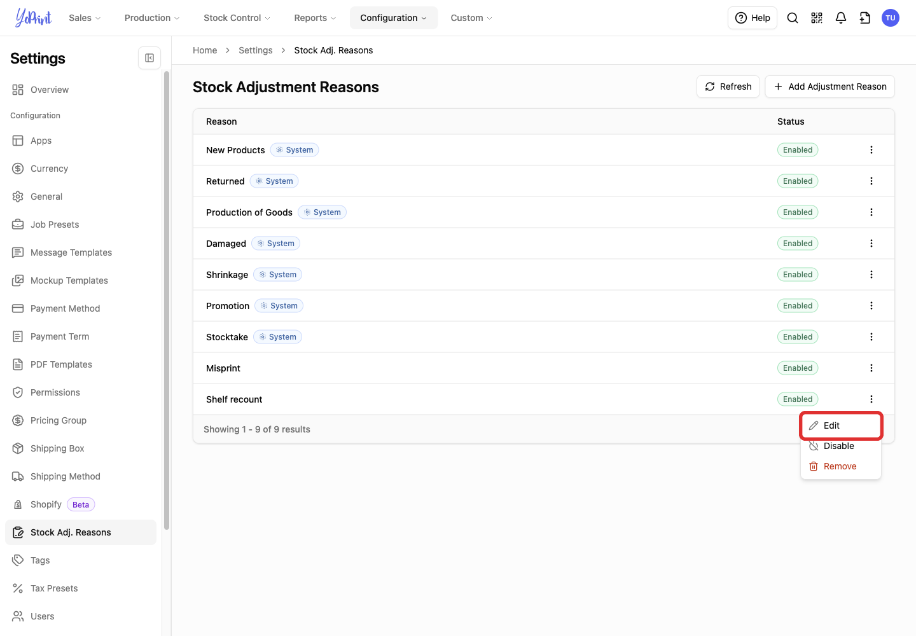Go to Settings breadcrumb link
This screenshot has width=916, height=636.
point(256,50)
